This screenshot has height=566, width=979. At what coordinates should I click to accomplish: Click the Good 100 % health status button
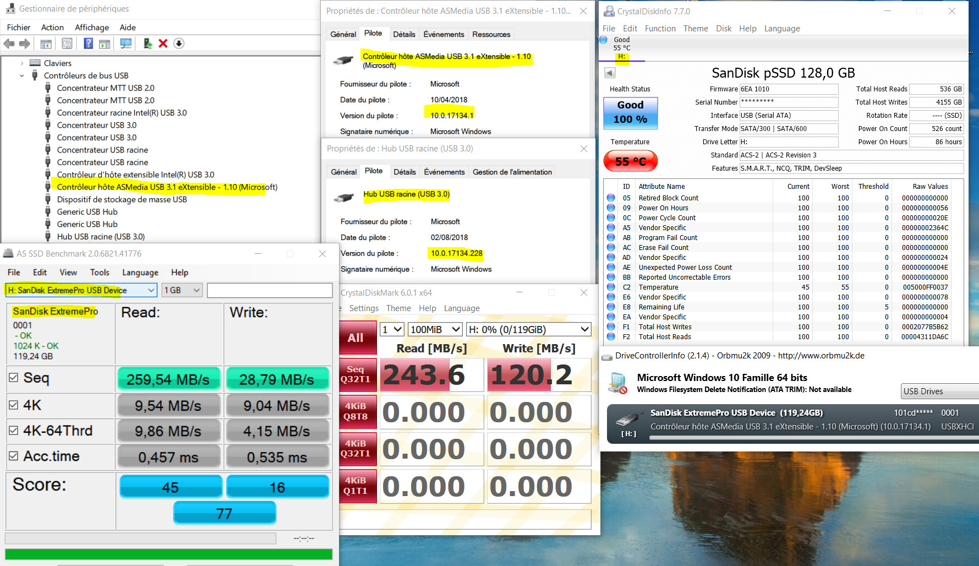click(x=630, y=112)
